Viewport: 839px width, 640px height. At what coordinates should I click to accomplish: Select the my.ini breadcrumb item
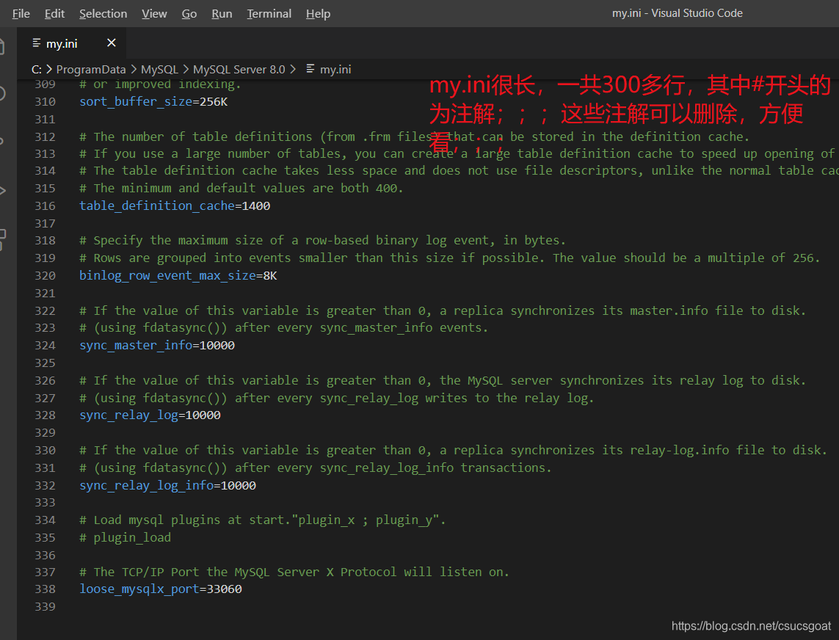pyautogui.click(x=335, y=70)
